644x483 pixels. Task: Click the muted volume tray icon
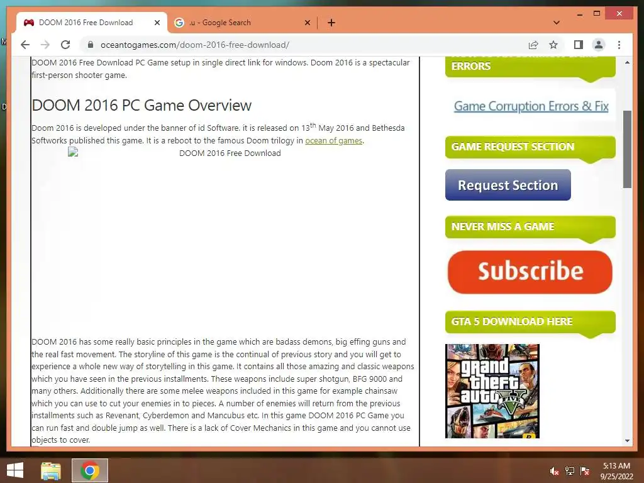pos(555,471)
